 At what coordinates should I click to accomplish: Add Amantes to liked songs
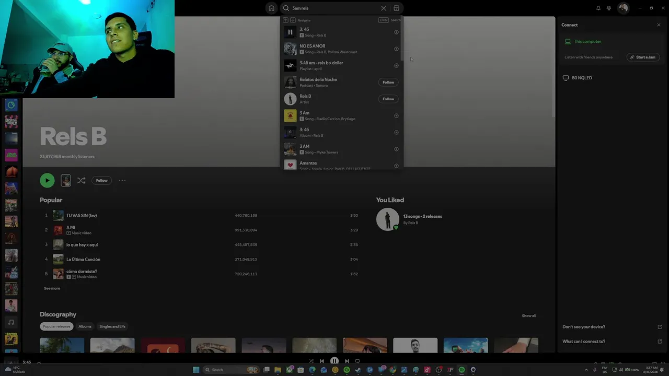point(396,166)
